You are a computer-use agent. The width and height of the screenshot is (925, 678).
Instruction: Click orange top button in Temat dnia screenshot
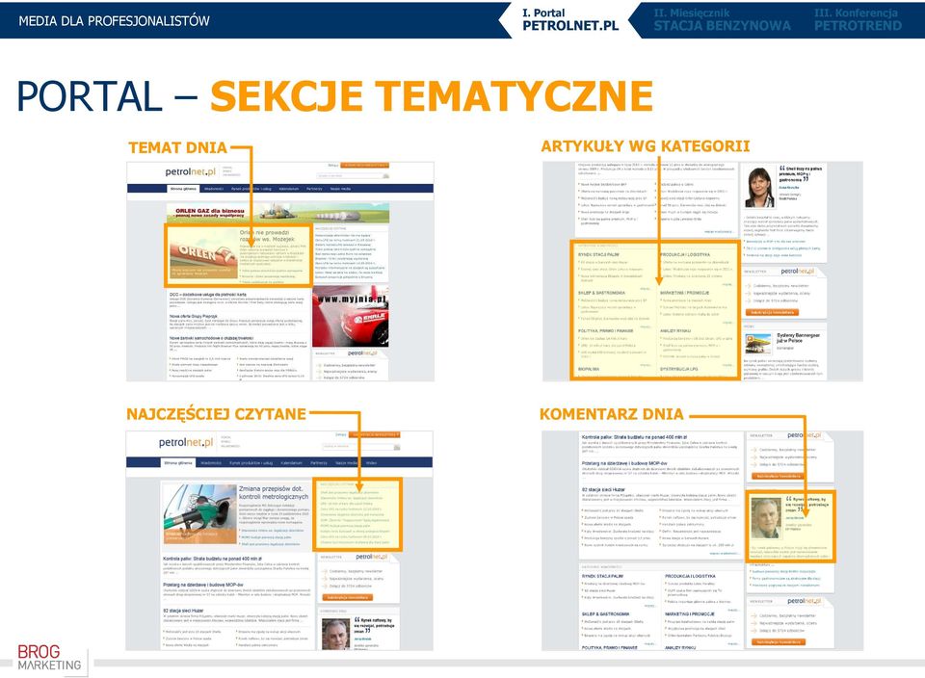(x=364, y=165)
